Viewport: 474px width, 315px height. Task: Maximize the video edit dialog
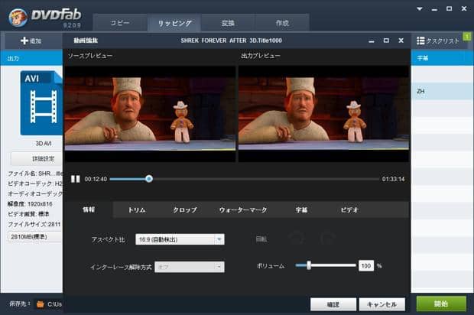(x=386, y=41)
